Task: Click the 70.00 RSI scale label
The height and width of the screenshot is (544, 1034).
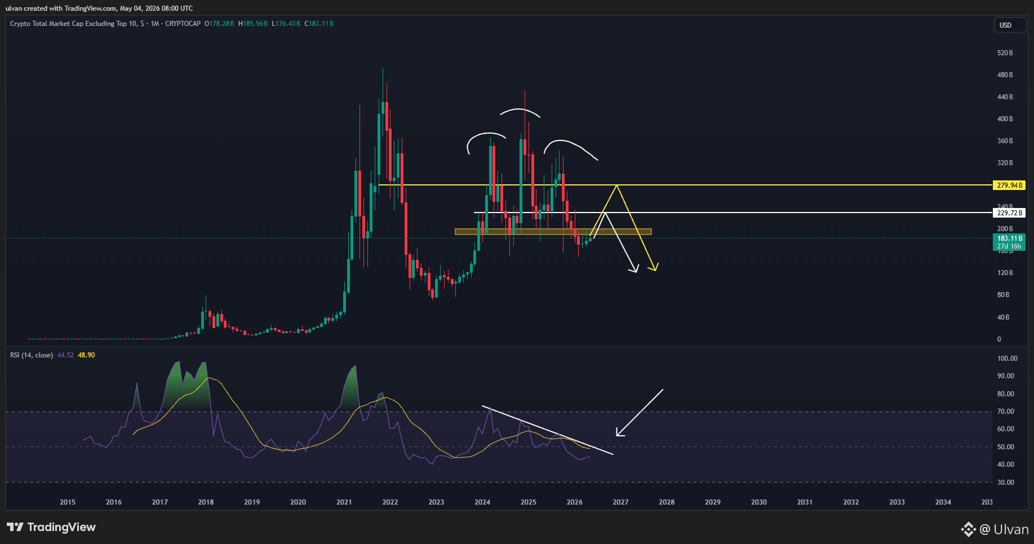Action: point(1006,412)
